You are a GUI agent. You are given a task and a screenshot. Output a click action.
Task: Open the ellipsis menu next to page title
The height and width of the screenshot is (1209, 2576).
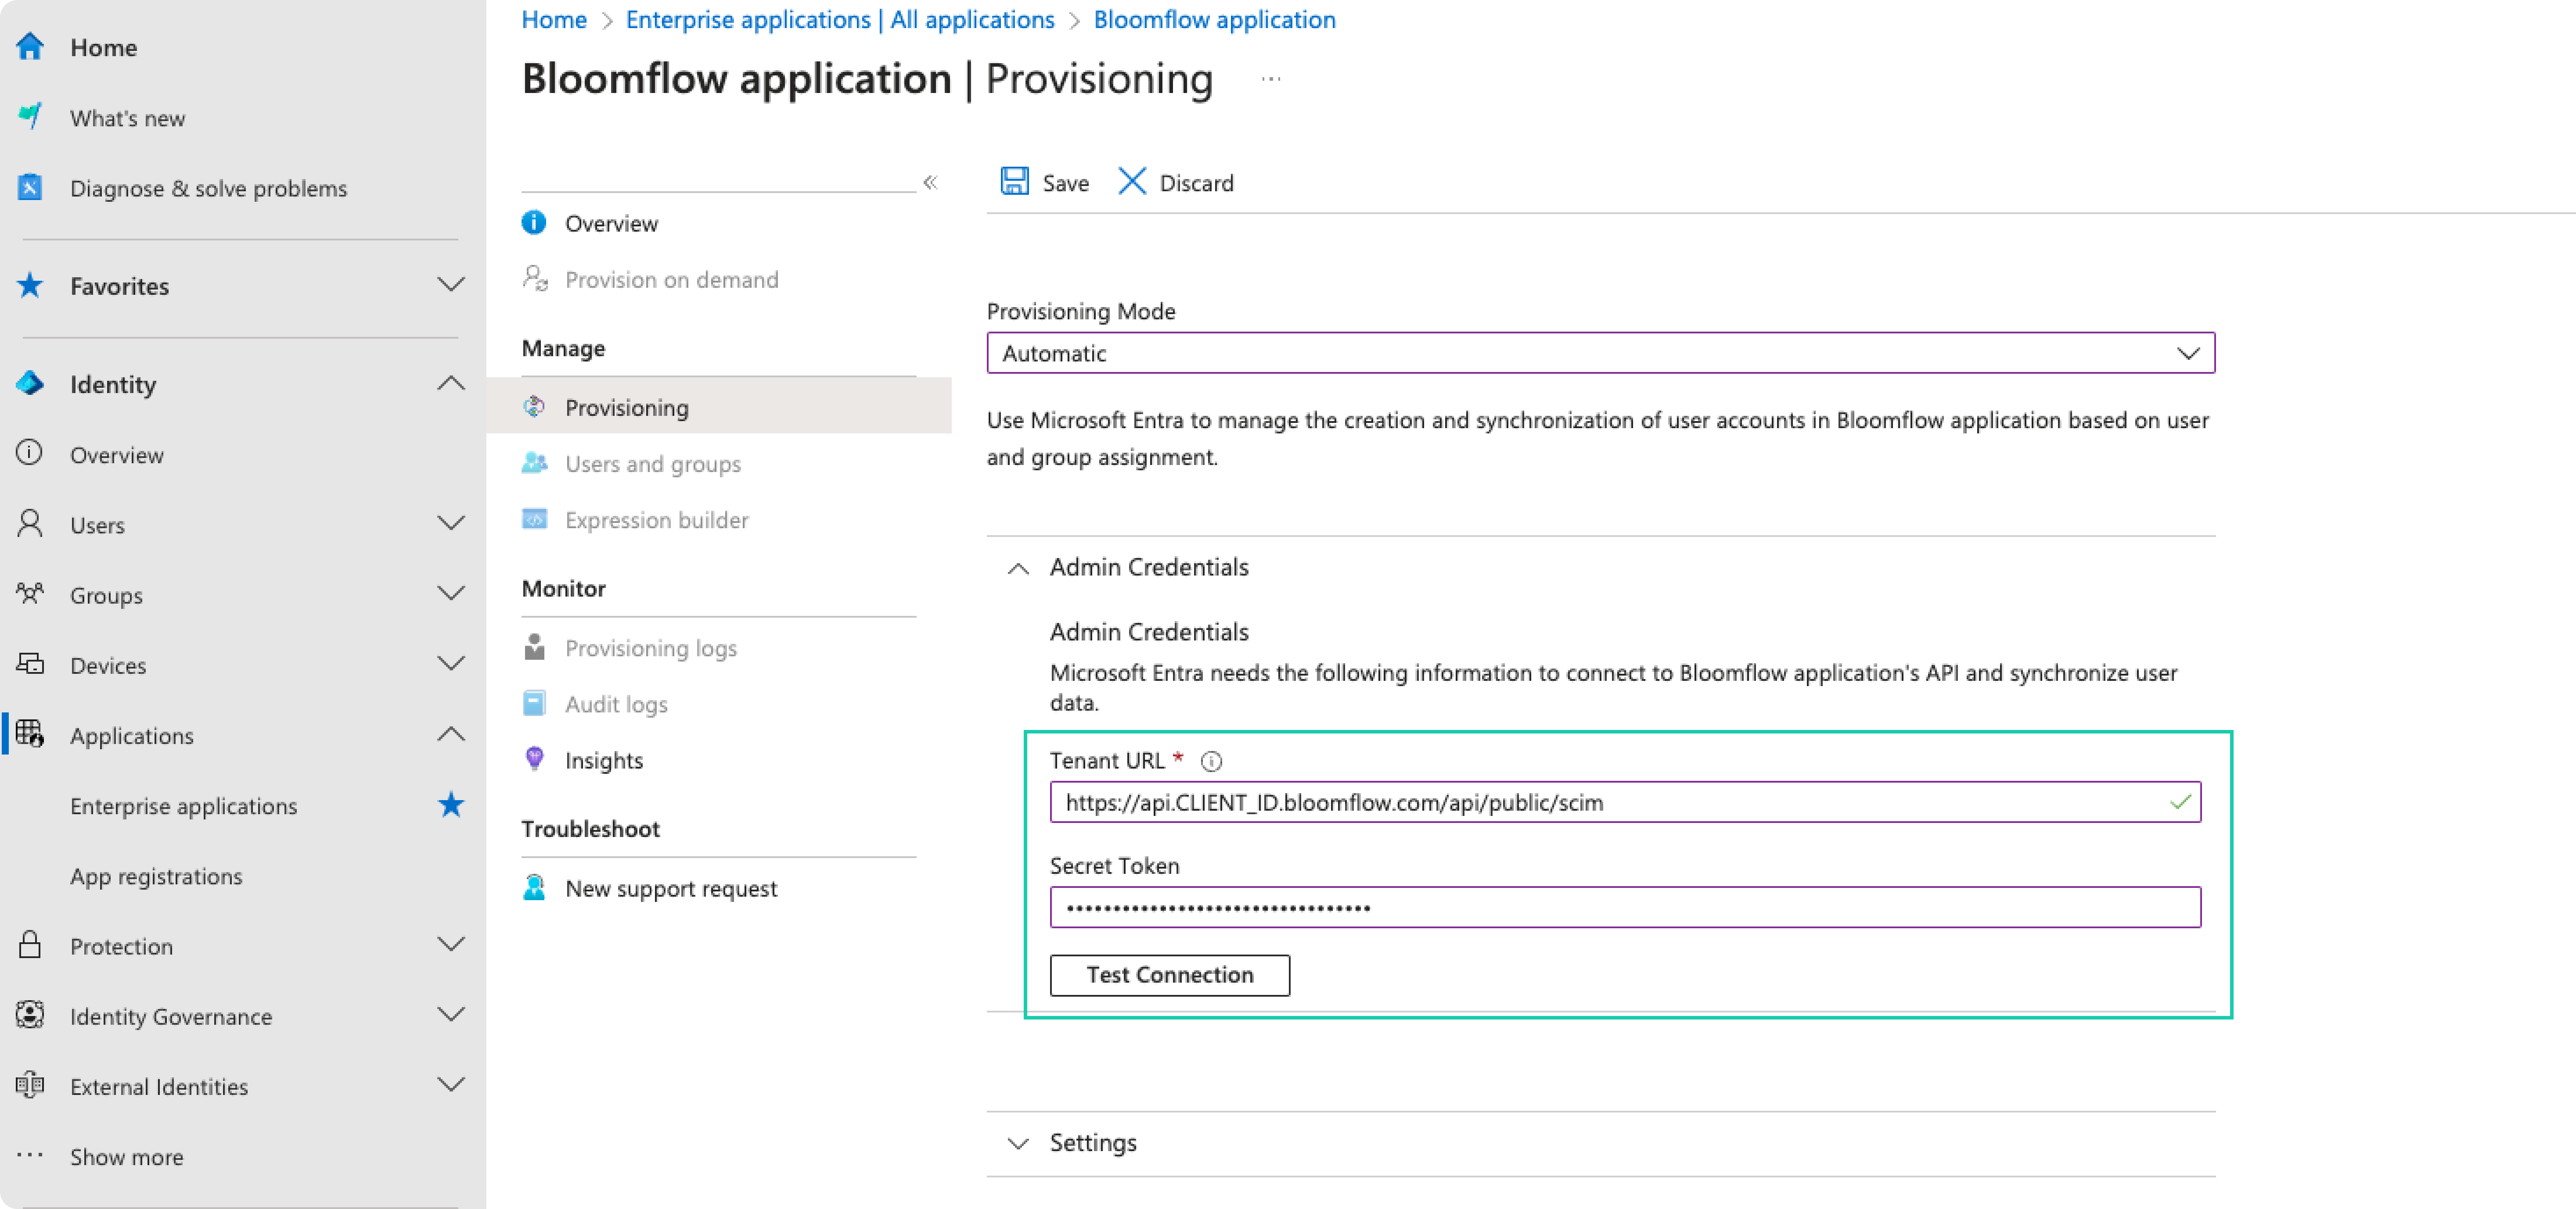(1271, 79)
